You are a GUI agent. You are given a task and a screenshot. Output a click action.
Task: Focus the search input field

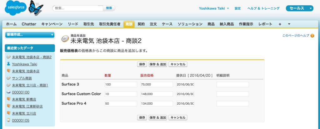pyautogui.click(x=78, y=8)
